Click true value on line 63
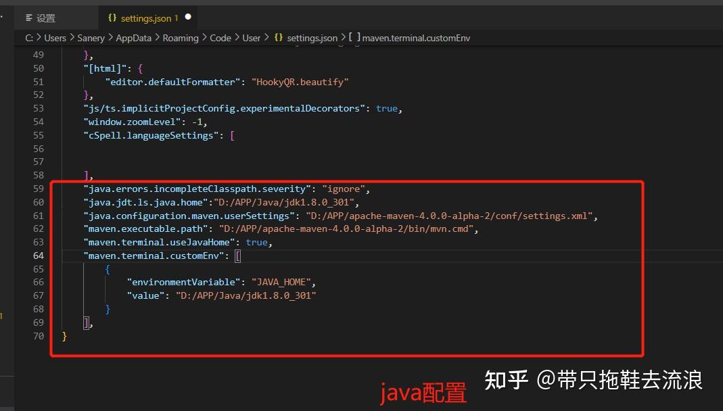Image resolution: width=723 pixels, height=411 pixels. (x=256, y=243)
